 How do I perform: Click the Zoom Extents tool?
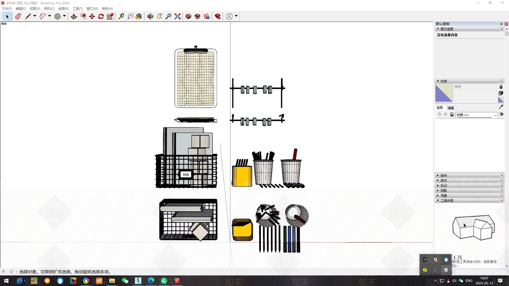point(178,16)
